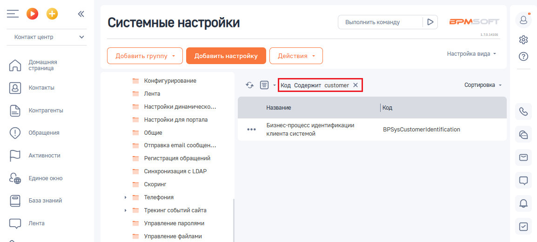
Task: Click the База знаний book icon
Action: coord(15,201)
